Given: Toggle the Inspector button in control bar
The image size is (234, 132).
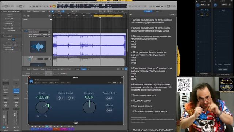Looking at the screenshot, I should click(x=6, y=6).
